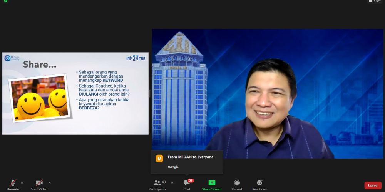Image resolution: width=385 pixels, height=192 pixels.
Task: Click the divider handle between slide and video
Action: click(150, 93)
